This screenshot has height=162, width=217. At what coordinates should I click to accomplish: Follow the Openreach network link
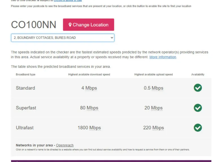tap(65, 145)
